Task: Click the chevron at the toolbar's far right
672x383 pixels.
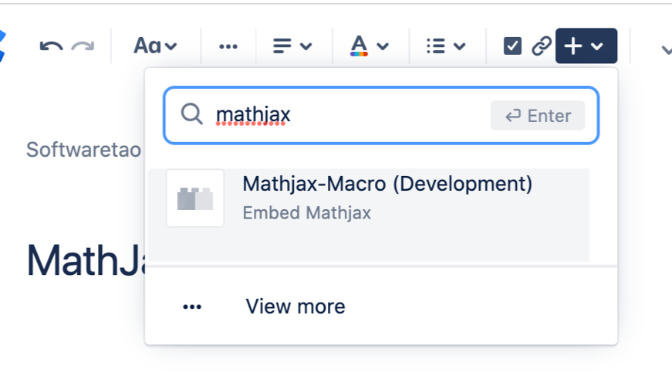Action: 666,48
